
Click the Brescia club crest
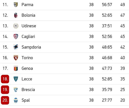pyautogui.click(x=16, y=90)
